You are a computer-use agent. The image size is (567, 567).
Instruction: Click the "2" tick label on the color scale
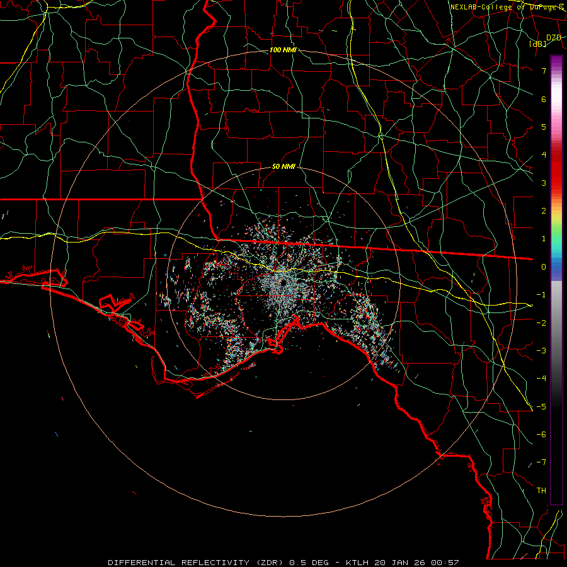tap(544, 211)
